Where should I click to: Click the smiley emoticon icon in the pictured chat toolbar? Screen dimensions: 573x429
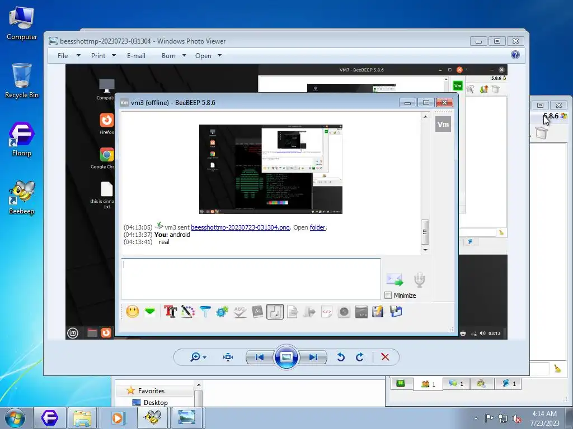coord(132,312)
